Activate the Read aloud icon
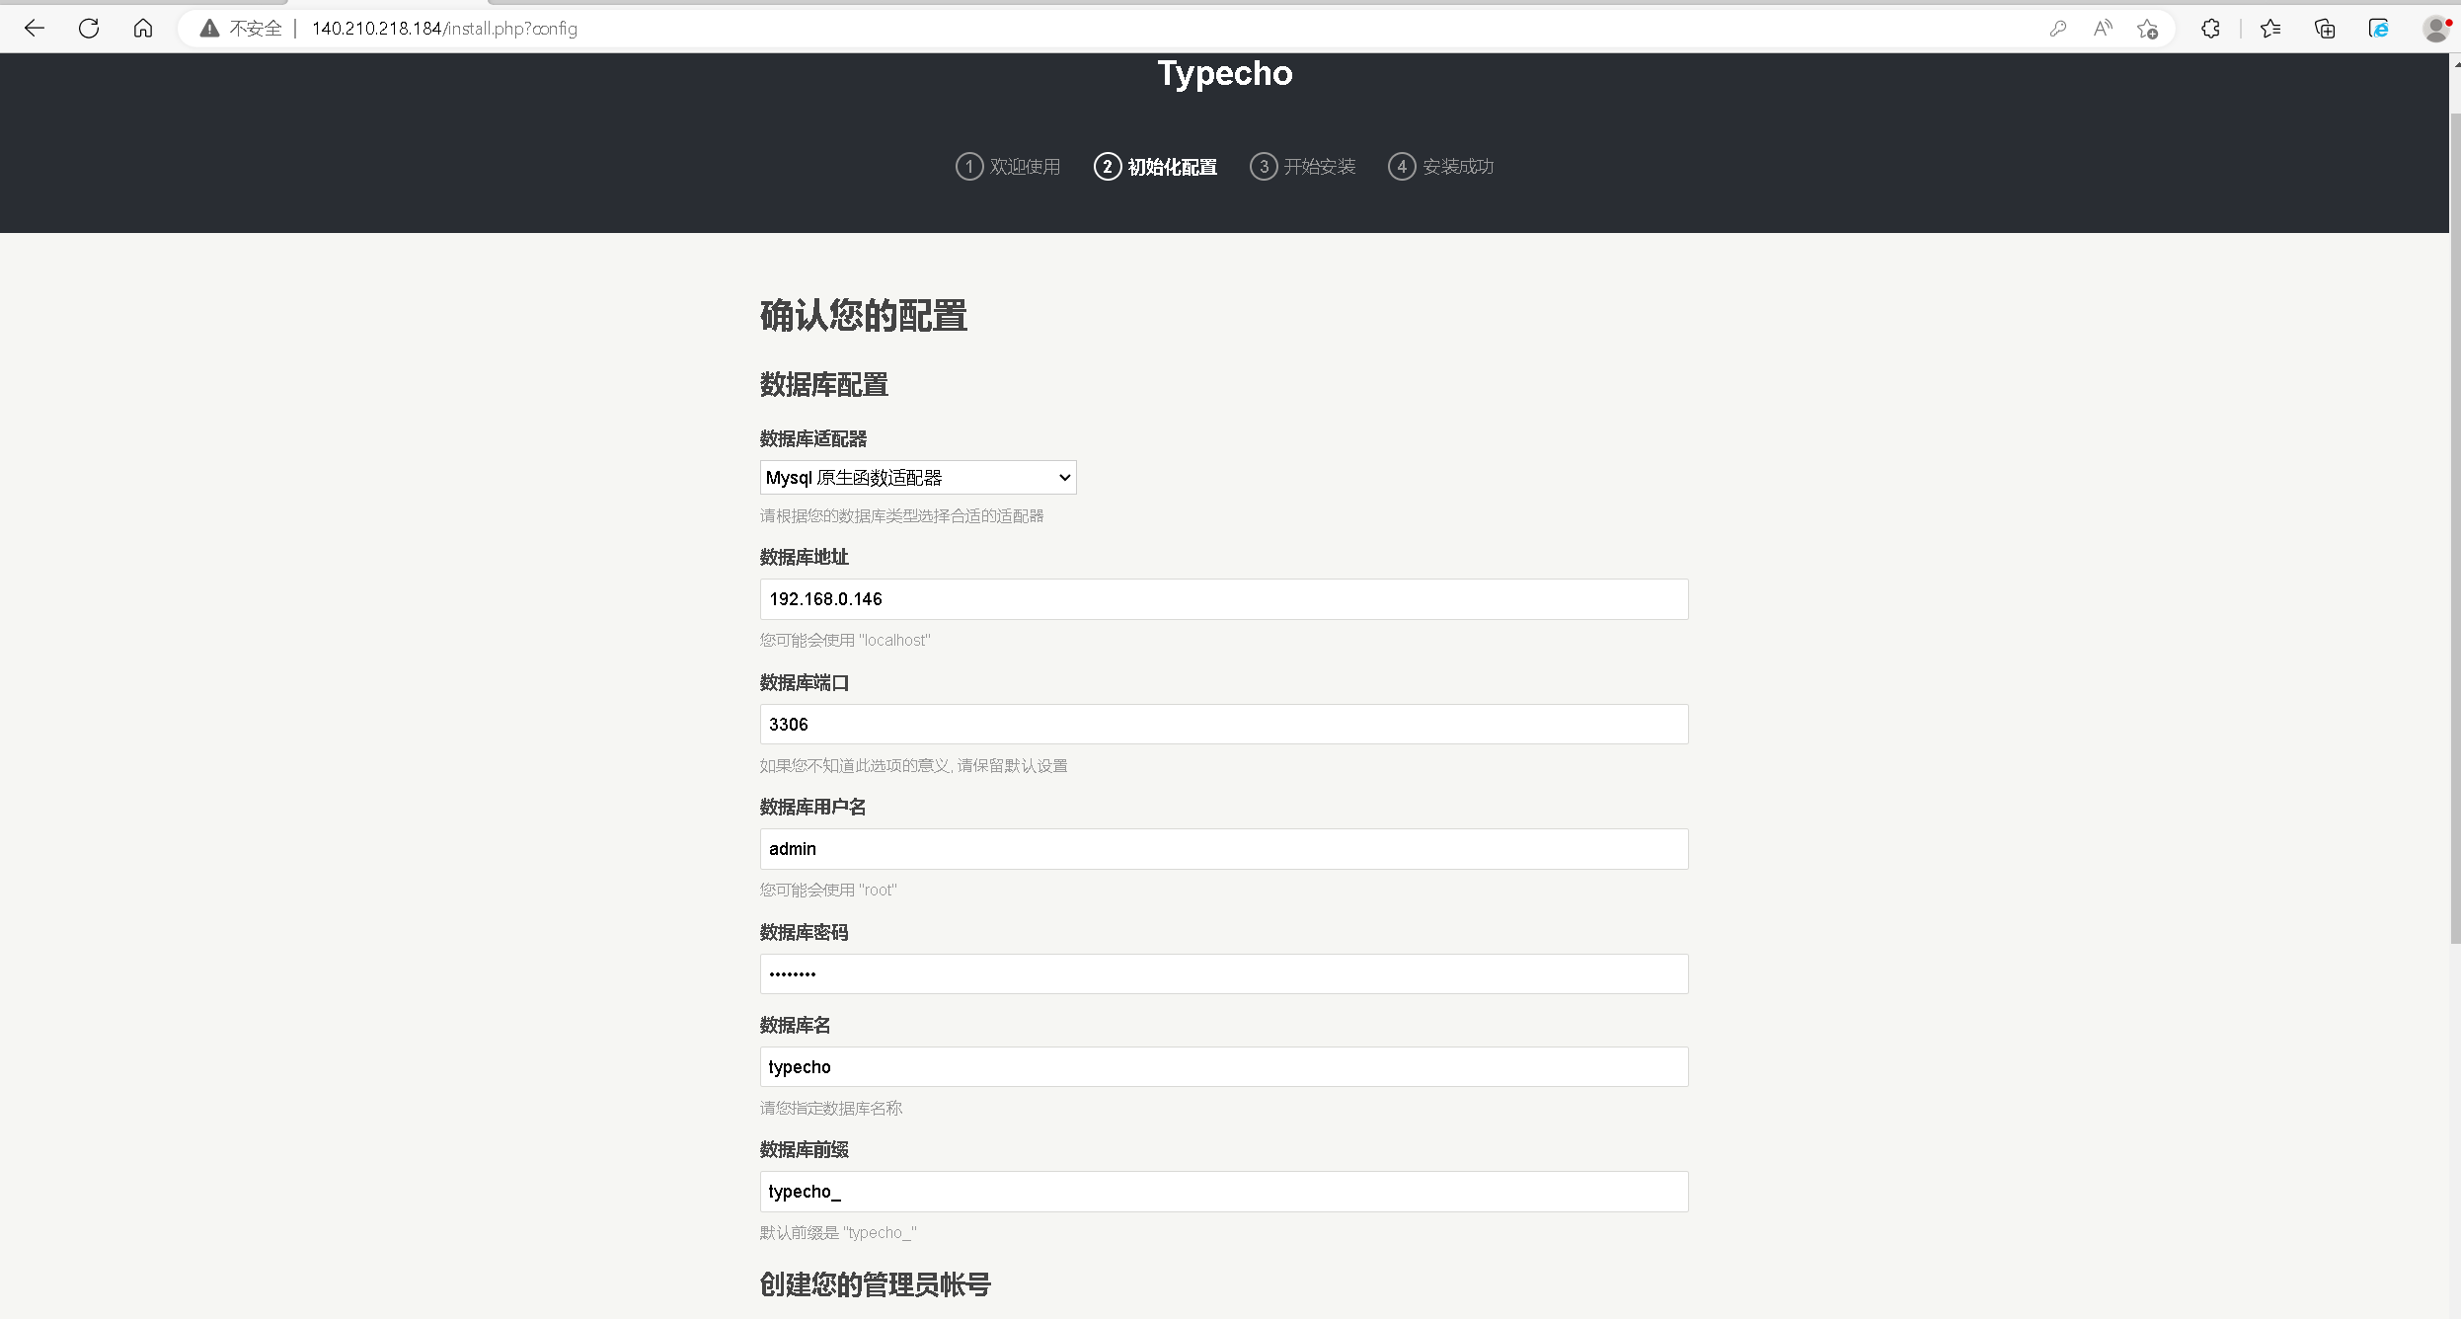2461x1319 pixels. pos(2103,29)
